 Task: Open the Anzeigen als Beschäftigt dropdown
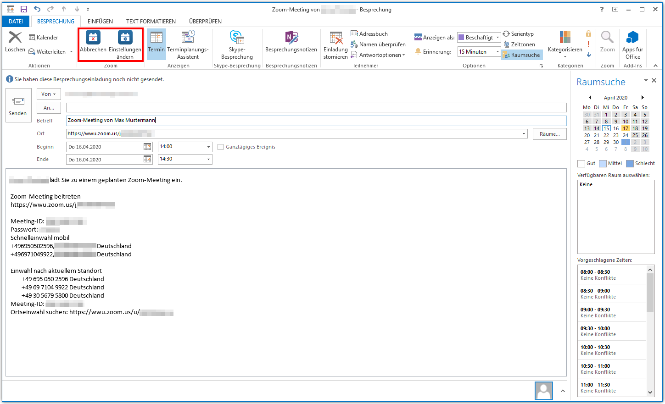(497, 38)
